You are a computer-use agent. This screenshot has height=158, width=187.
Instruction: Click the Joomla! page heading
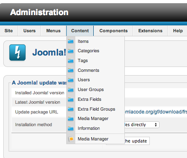49,52
